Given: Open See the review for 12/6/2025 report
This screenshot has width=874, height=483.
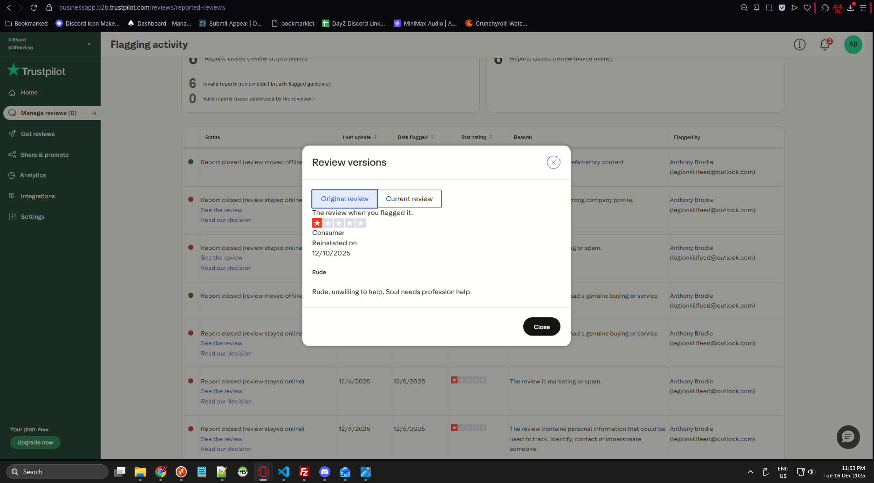Looking at the screenshot, I should 222,391.
